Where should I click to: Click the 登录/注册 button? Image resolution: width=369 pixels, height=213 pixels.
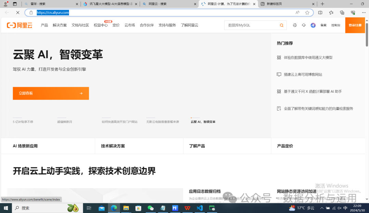click(355, 25)
